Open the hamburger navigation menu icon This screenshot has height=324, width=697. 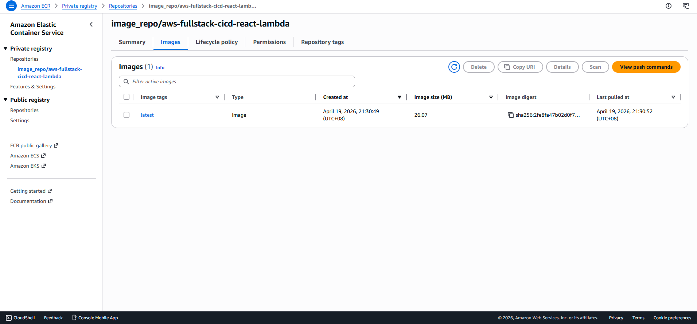11,6
